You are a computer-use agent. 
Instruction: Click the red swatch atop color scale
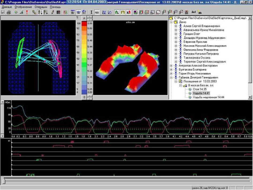point(84,24)
